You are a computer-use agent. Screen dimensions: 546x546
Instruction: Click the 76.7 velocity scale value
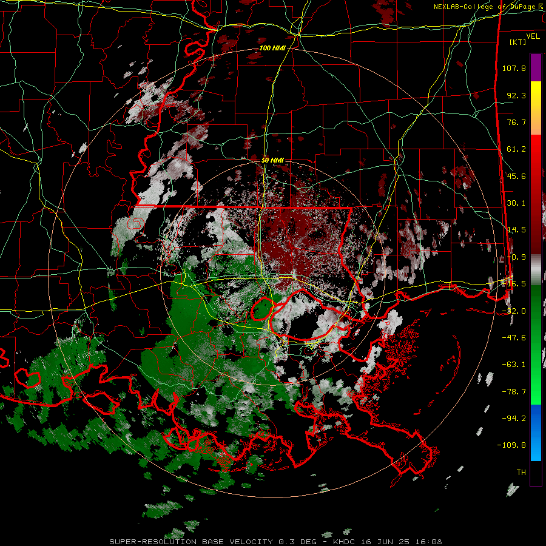click(x=516, y=122)
